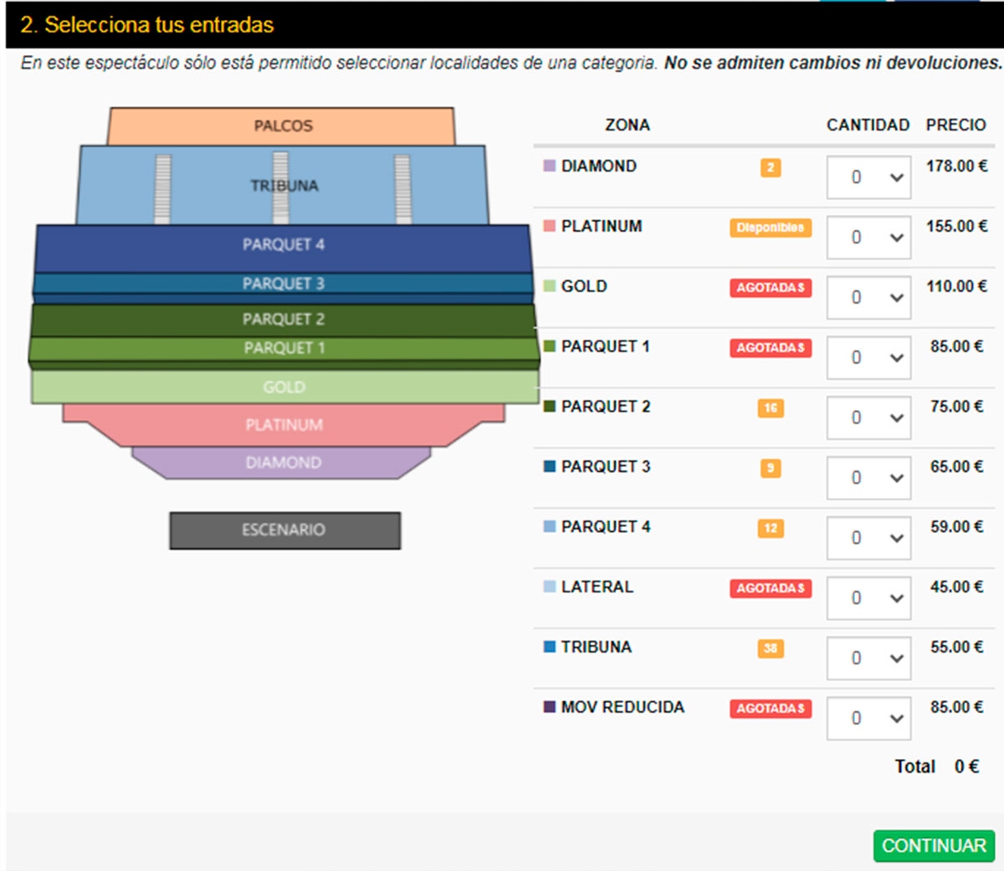Select the PLATINUM block on the seat map

[x=284, y=425]
